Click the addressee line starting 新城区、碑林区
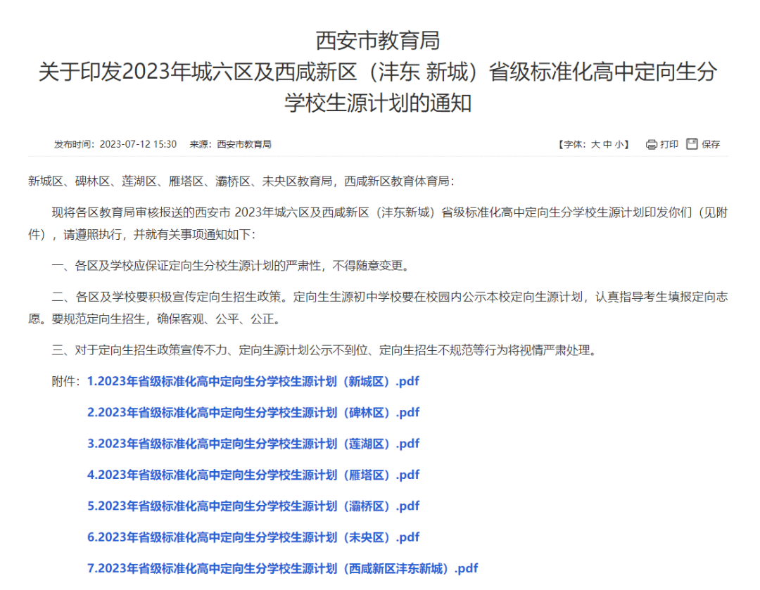Screen dimensions: 760x590 tap(241, 181)
